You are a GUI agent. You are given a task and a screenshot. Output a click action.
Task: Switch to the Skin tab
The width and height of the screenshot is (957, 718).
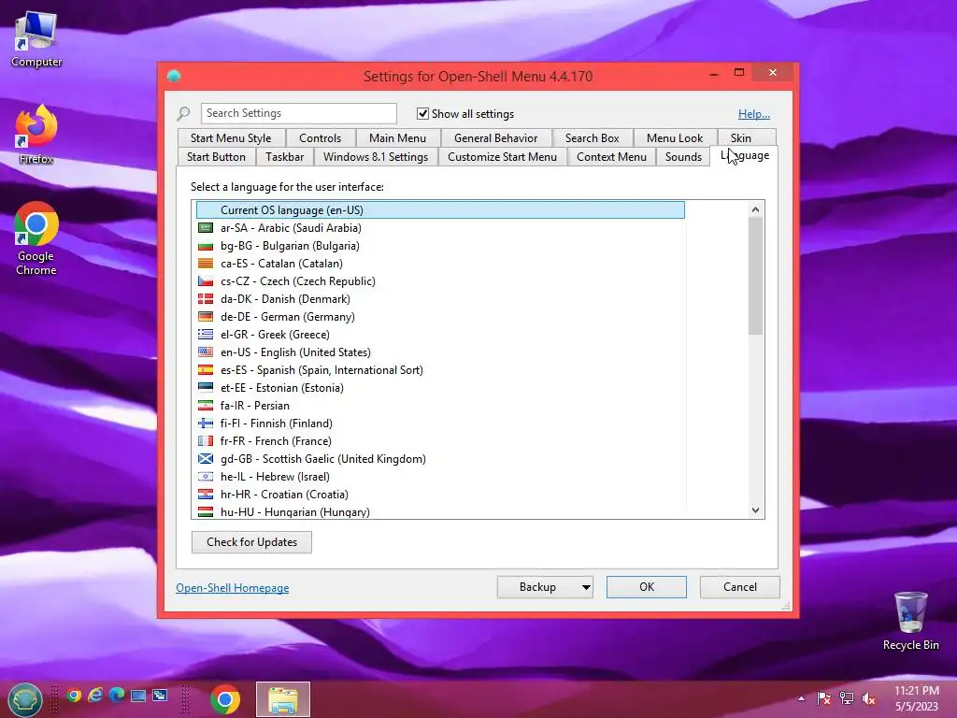point(741,137)
